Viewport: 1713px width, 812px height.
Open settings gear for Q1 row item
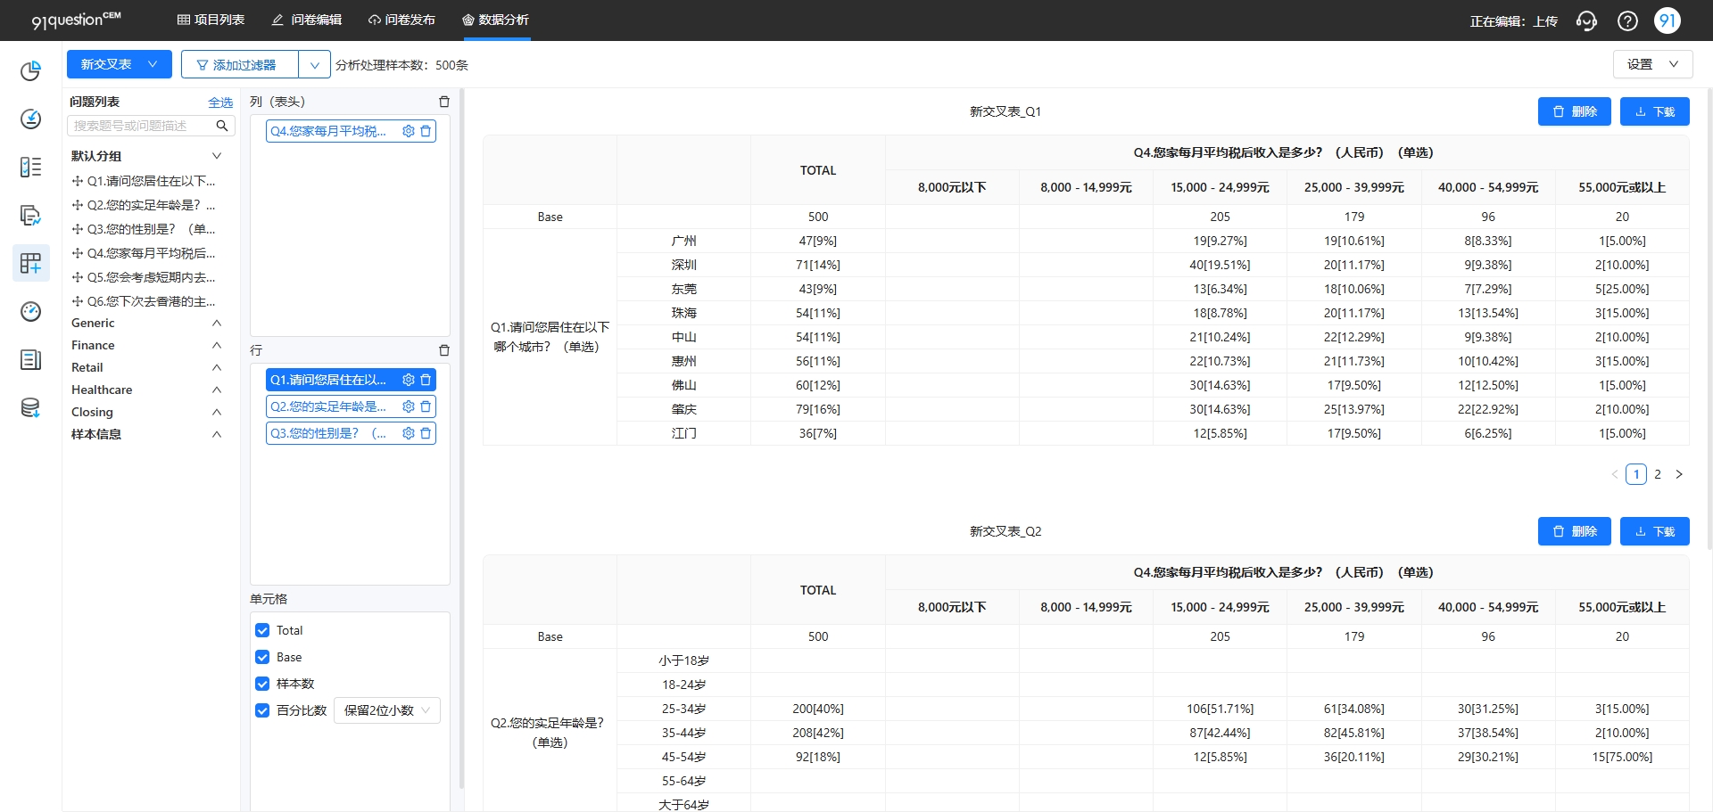pos(409,380)
